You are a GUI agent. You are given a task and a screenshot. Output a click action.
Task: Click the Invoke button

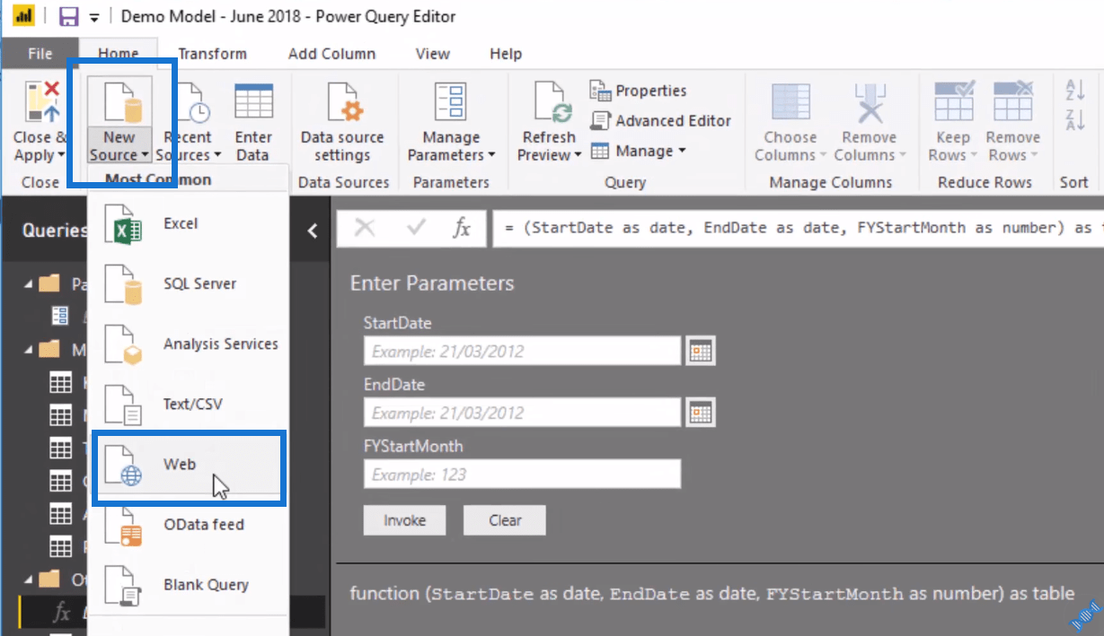tap(404, 520)
